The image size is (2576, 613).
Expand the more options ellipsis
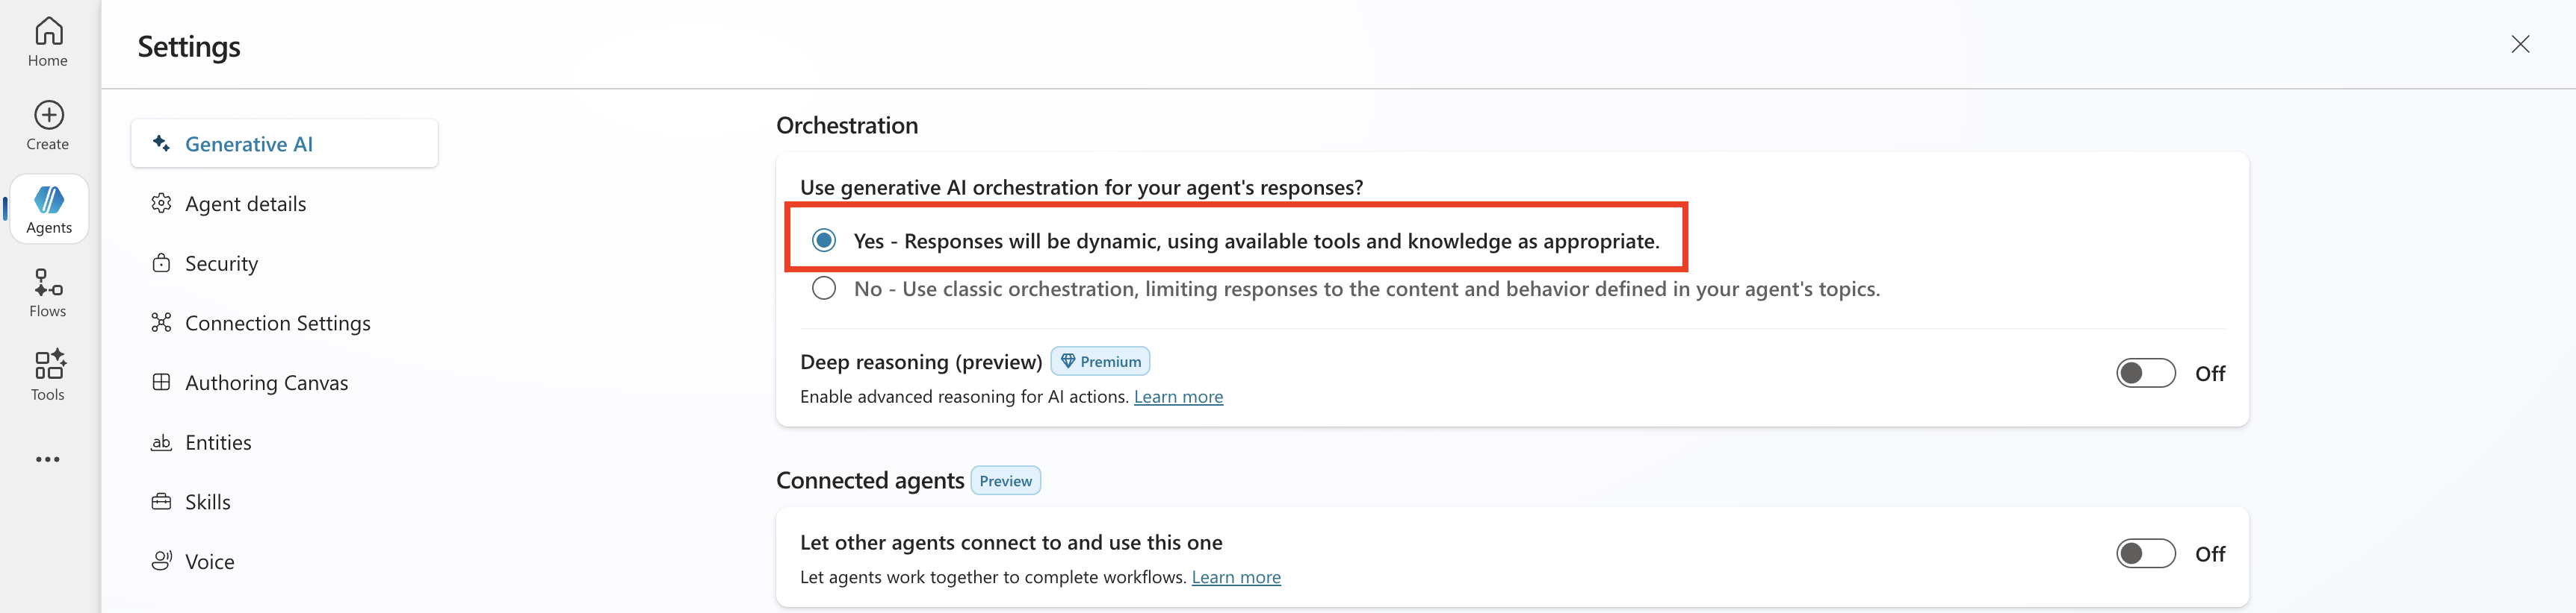coord(48,459)
